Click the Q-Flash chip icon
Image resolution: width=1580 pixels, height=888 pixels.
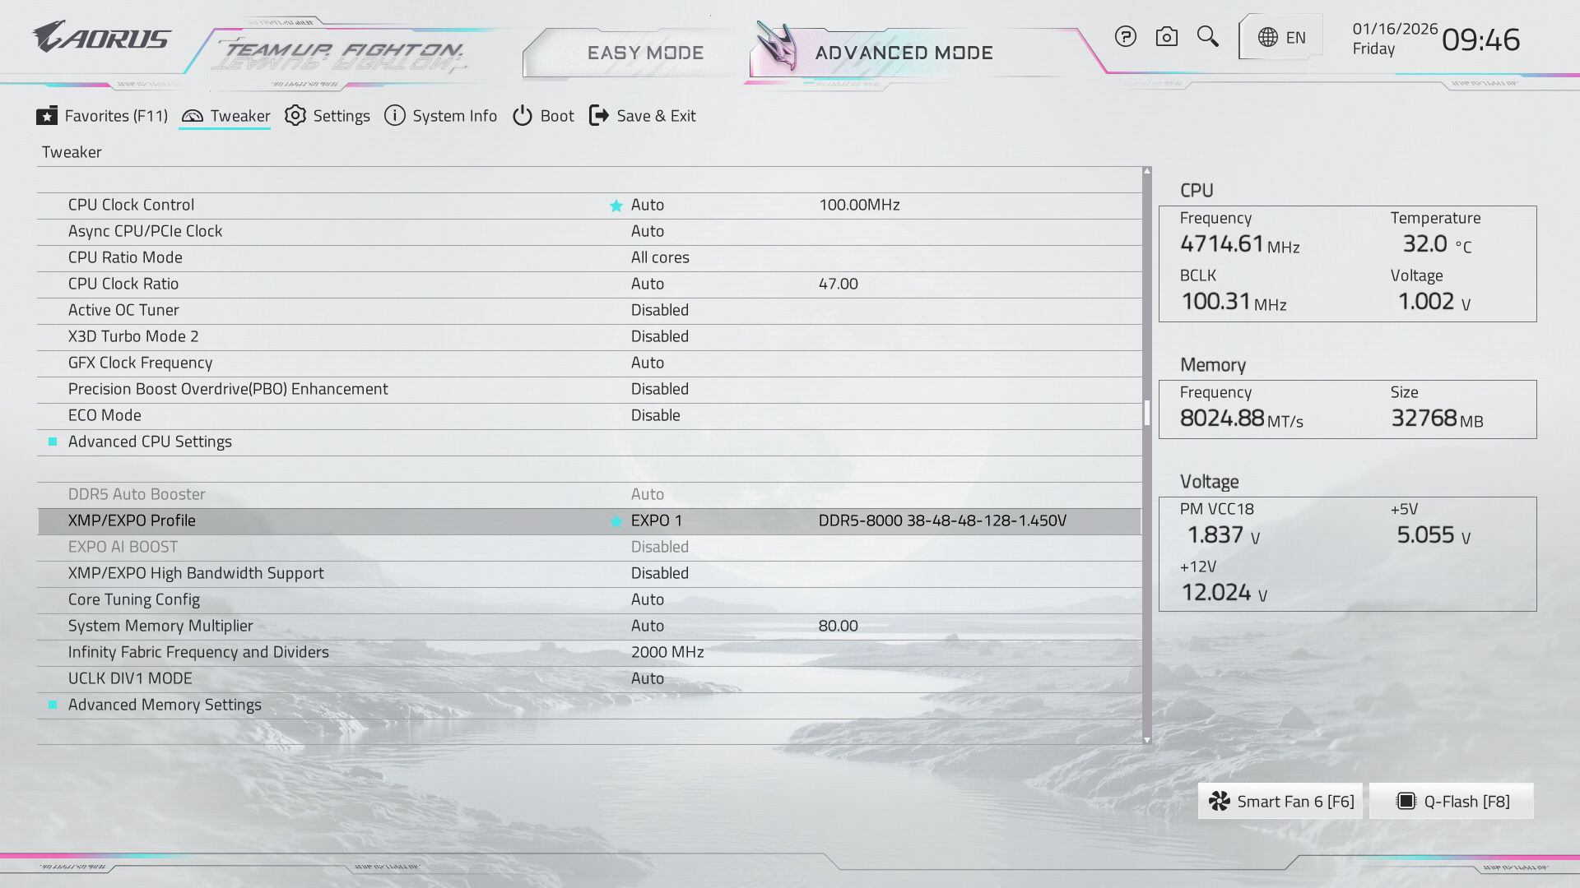coord(1406,802)
